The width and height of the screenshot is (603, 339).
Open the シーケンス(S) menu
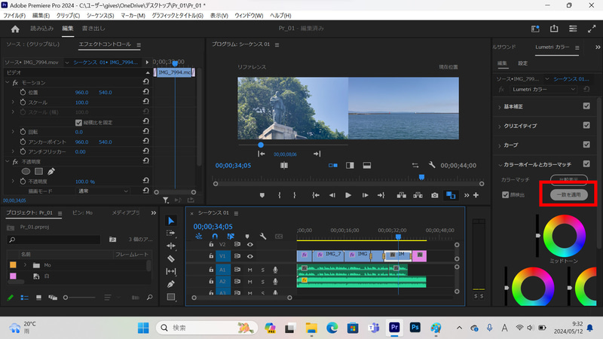[x=99, y=15]
